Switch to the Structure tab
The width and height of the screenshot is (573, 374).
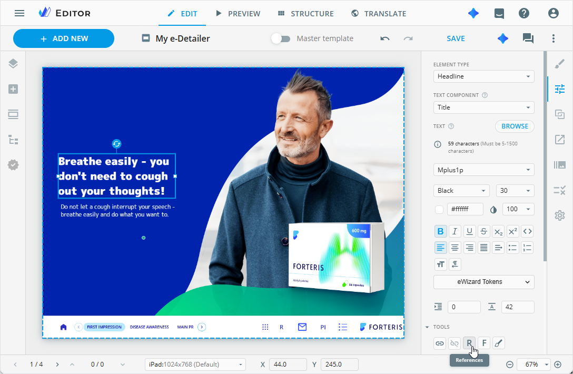(305, 14)
